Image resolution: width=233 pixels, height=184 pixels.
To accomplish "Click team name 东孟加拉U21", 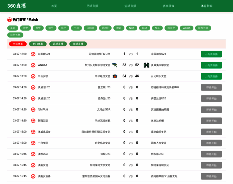I will click(x=159, y=54).
